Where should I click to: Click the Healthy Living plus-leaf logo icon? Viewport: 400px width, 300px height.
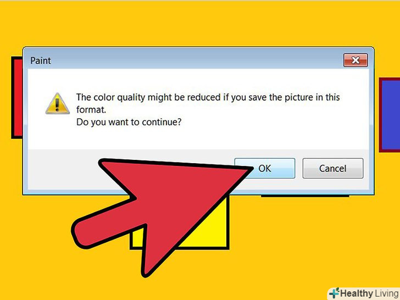(x=334, y=293)
